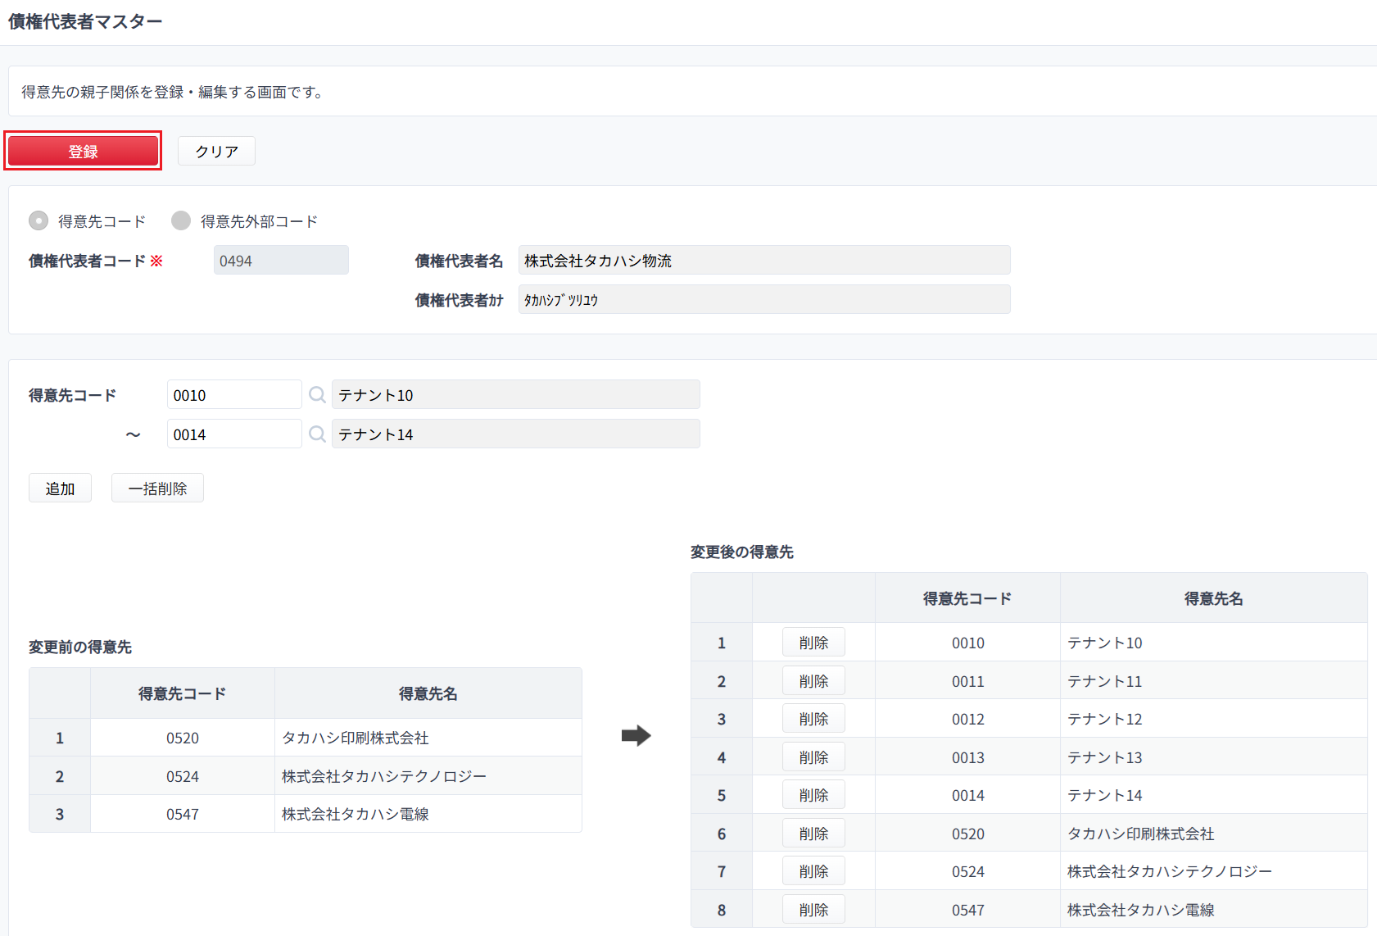Delete row 0520 タカハシ印刷株式会社

click(x=813, y=833)
